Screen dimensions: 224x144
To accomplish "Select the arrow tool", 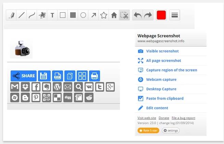I will [x=94, y=15].
